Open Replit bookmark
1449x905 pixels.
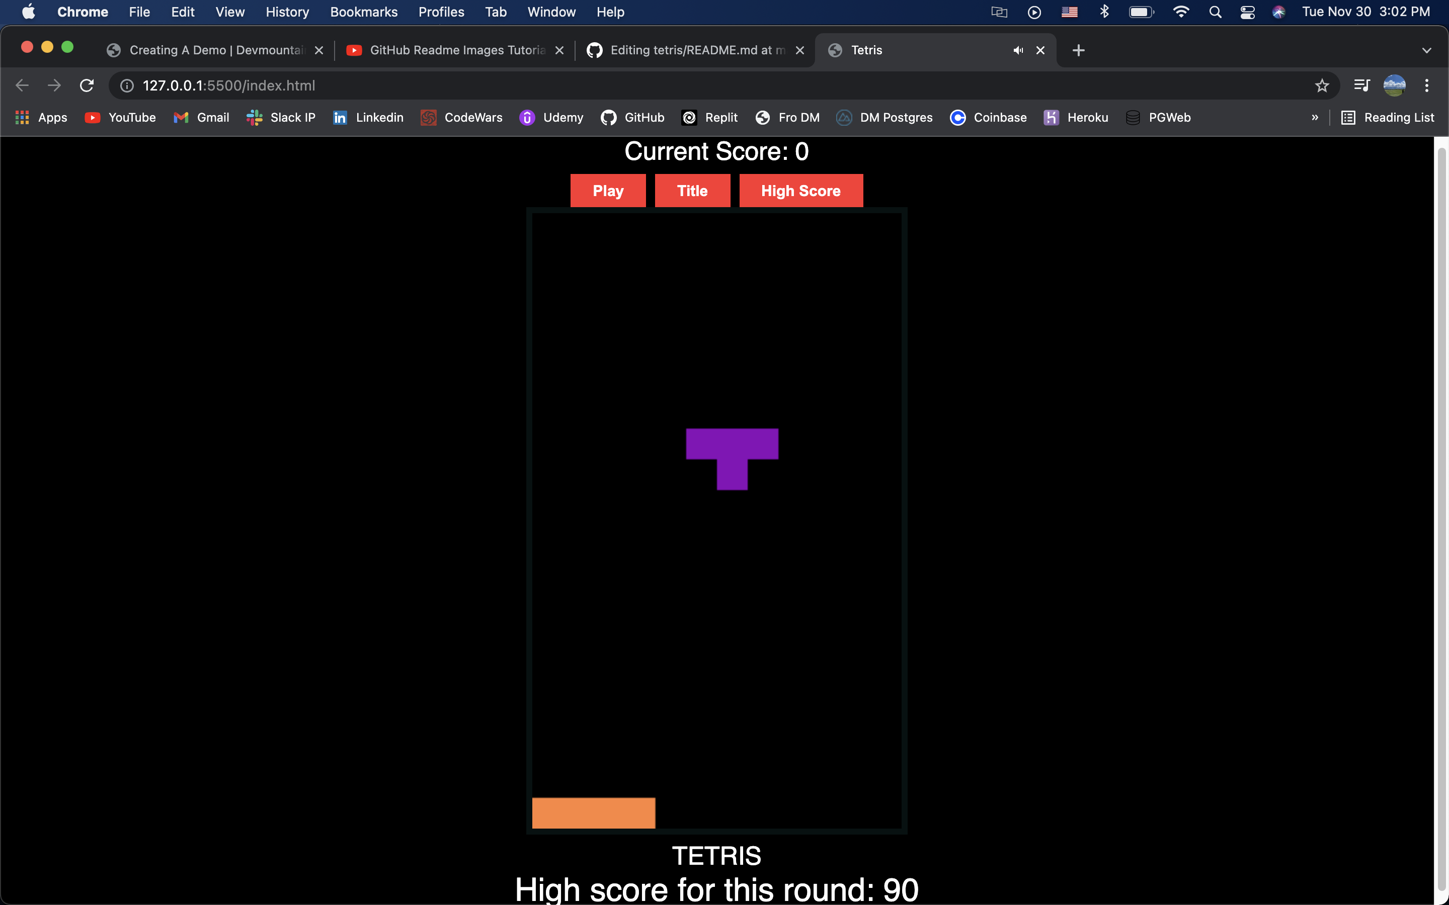tap(709, 117)
